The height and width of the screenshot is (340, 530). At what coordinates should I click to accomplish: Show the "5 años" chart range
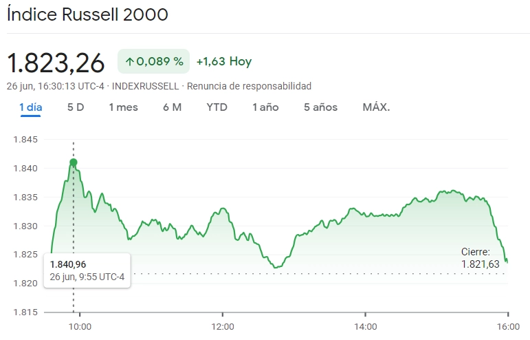(321, 107)
